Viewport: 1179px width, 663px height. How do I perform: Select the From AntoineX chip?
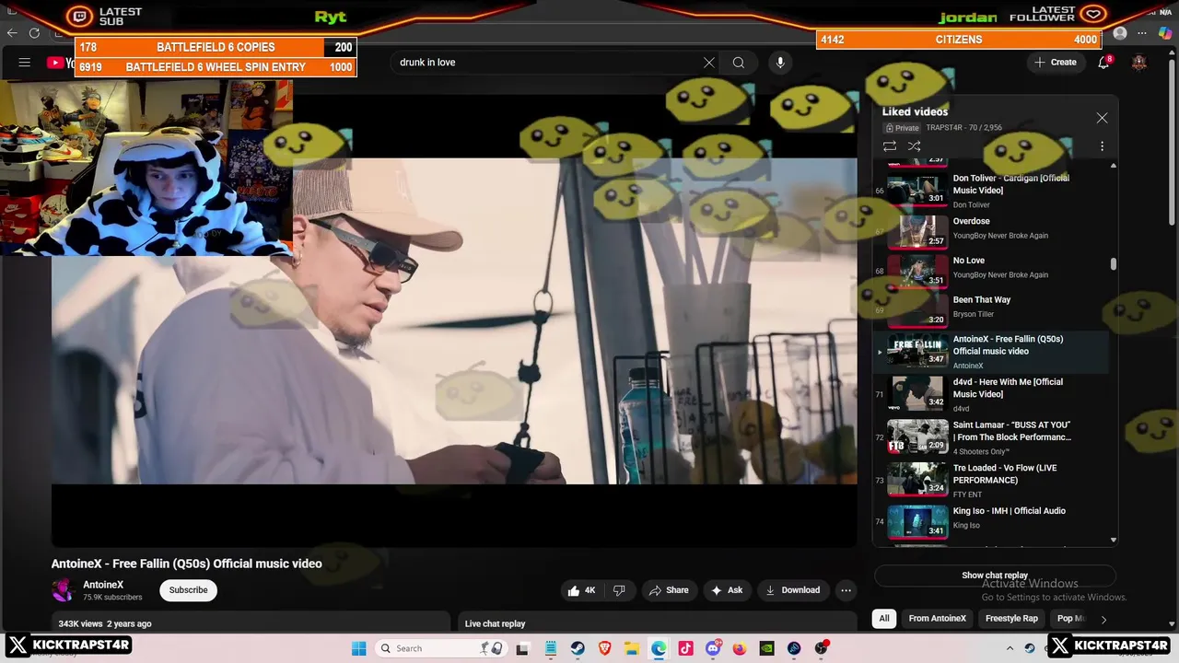pyautogui.click(x=938, y=619)
